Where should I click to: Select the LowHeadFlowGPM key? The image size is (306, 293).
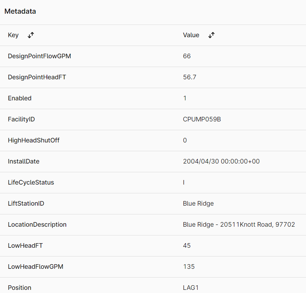(35, 267)
